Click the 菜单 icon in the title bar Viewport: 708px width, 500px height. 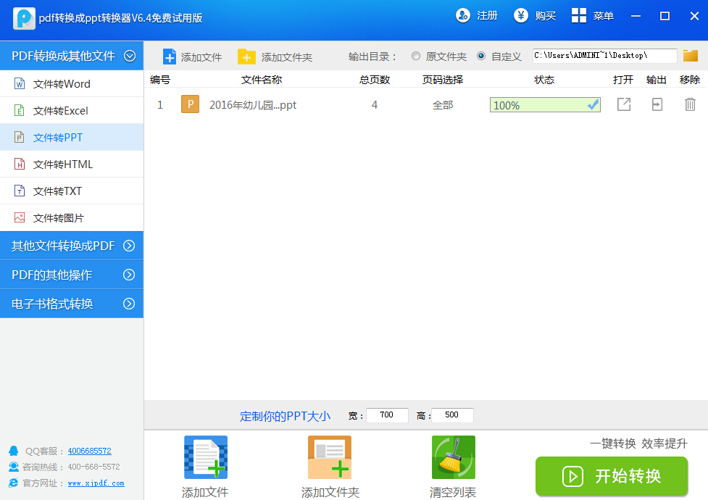(x=578, y=15)
